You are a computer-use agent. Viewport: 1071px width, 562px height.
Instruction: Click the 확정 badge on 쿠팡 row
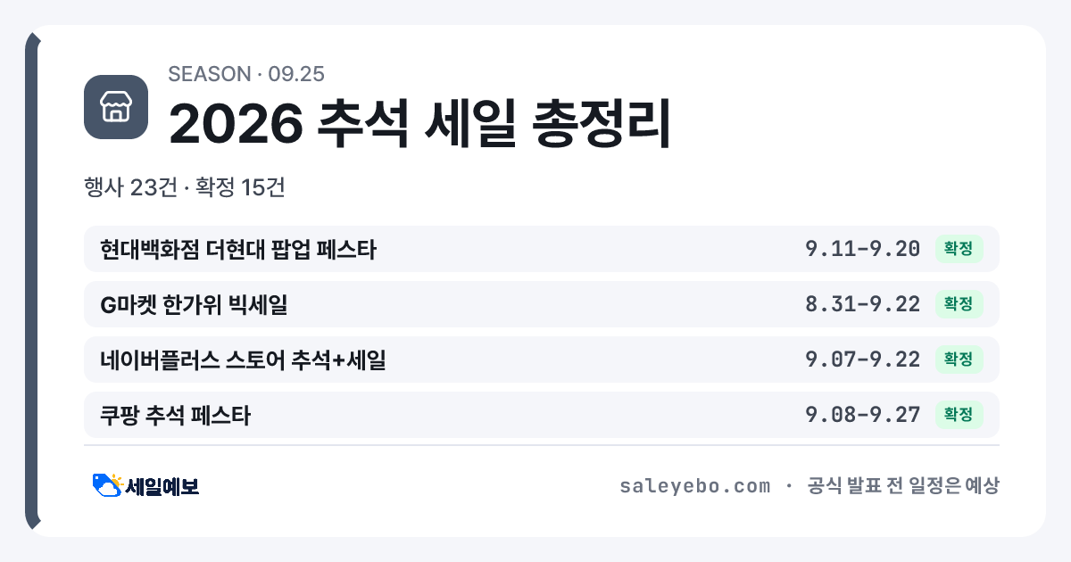[959, 415]
